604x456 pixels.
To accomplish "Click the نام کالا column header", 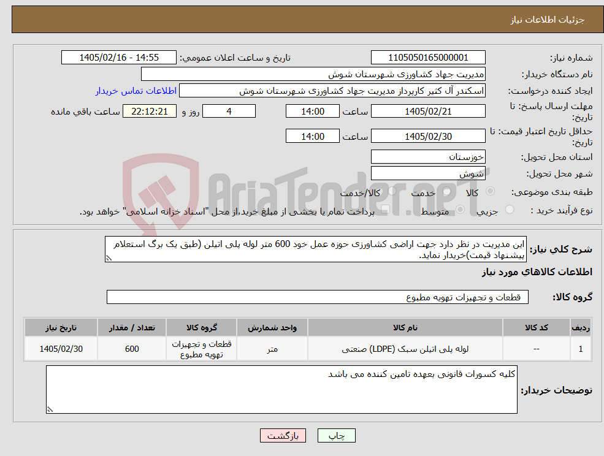I will pos(405,327).
